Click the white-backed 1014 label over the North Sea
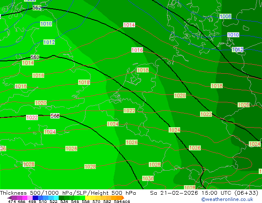The width and height of the screenshot is (262, 203). 129,25
